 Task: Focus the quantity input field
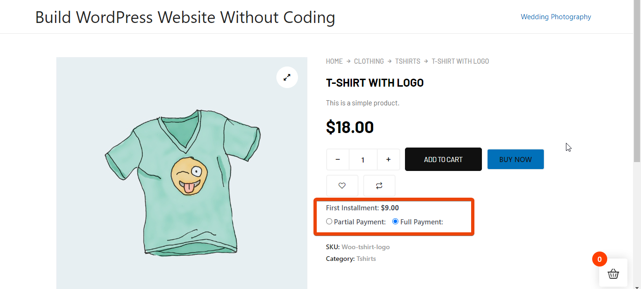pos(363,160)
